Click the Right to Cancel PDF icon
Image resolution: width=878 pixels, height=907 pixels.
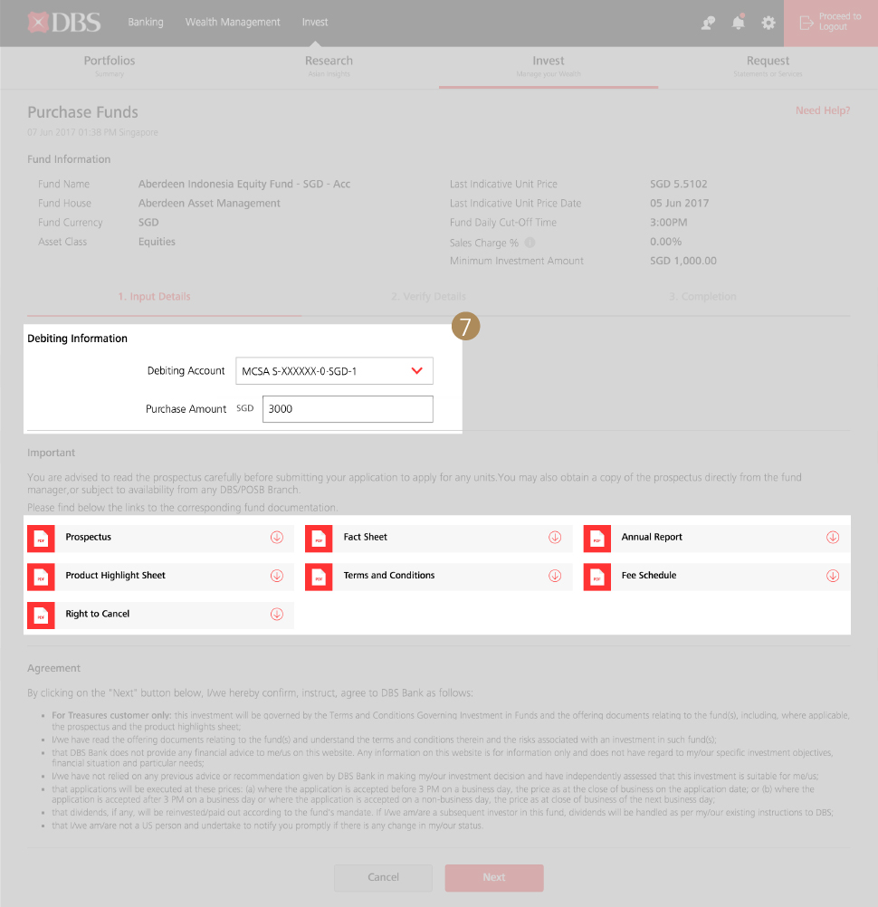coord(41,615)
